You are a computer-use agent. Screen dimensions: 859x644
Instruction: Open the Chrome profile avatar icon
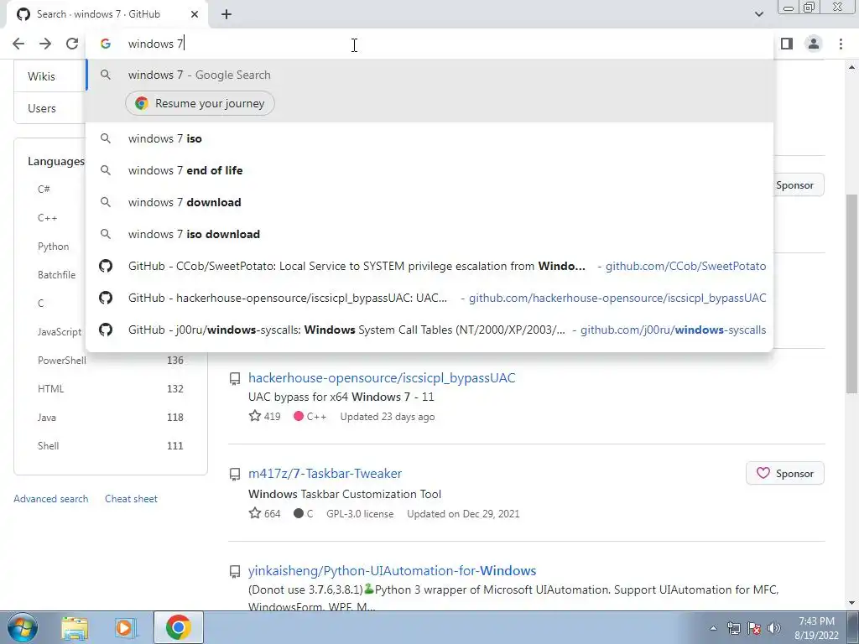[x=814, y=44]
